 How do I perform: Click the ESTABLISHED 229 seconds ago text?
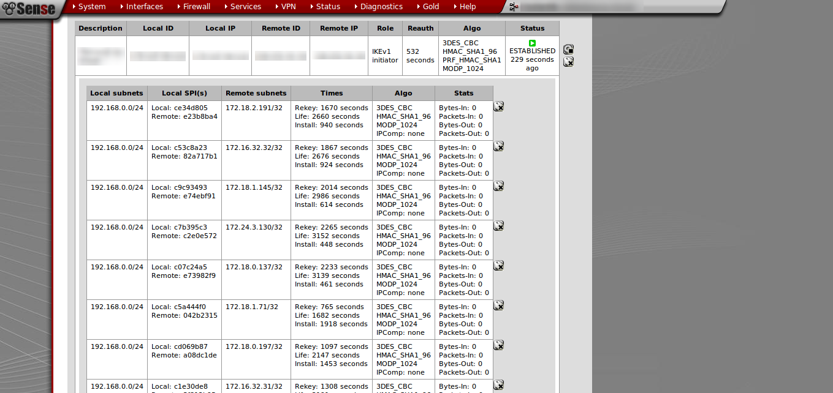(532, 60)
